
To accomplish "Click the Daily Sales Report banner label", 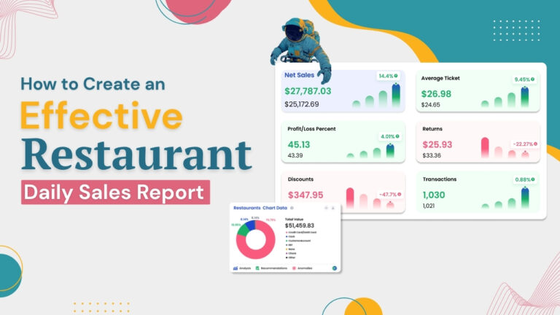I will point(115,192).
